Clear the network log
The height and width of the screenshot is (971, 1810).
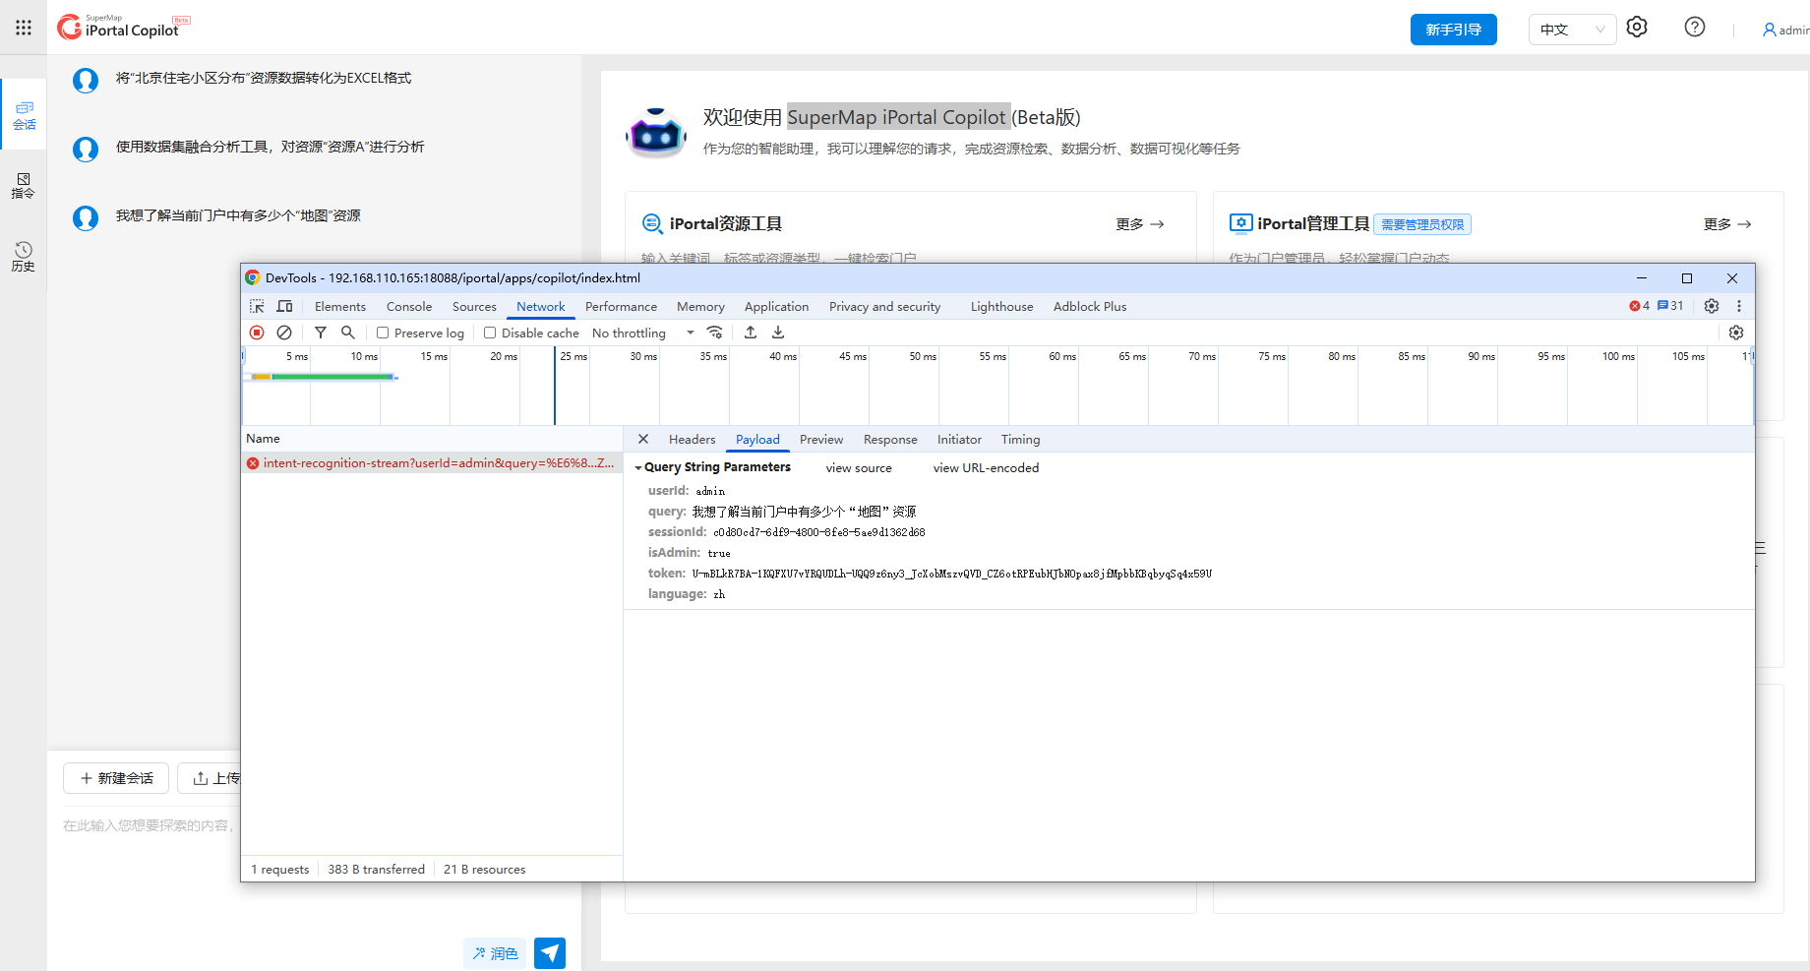[x=284, y=333]
